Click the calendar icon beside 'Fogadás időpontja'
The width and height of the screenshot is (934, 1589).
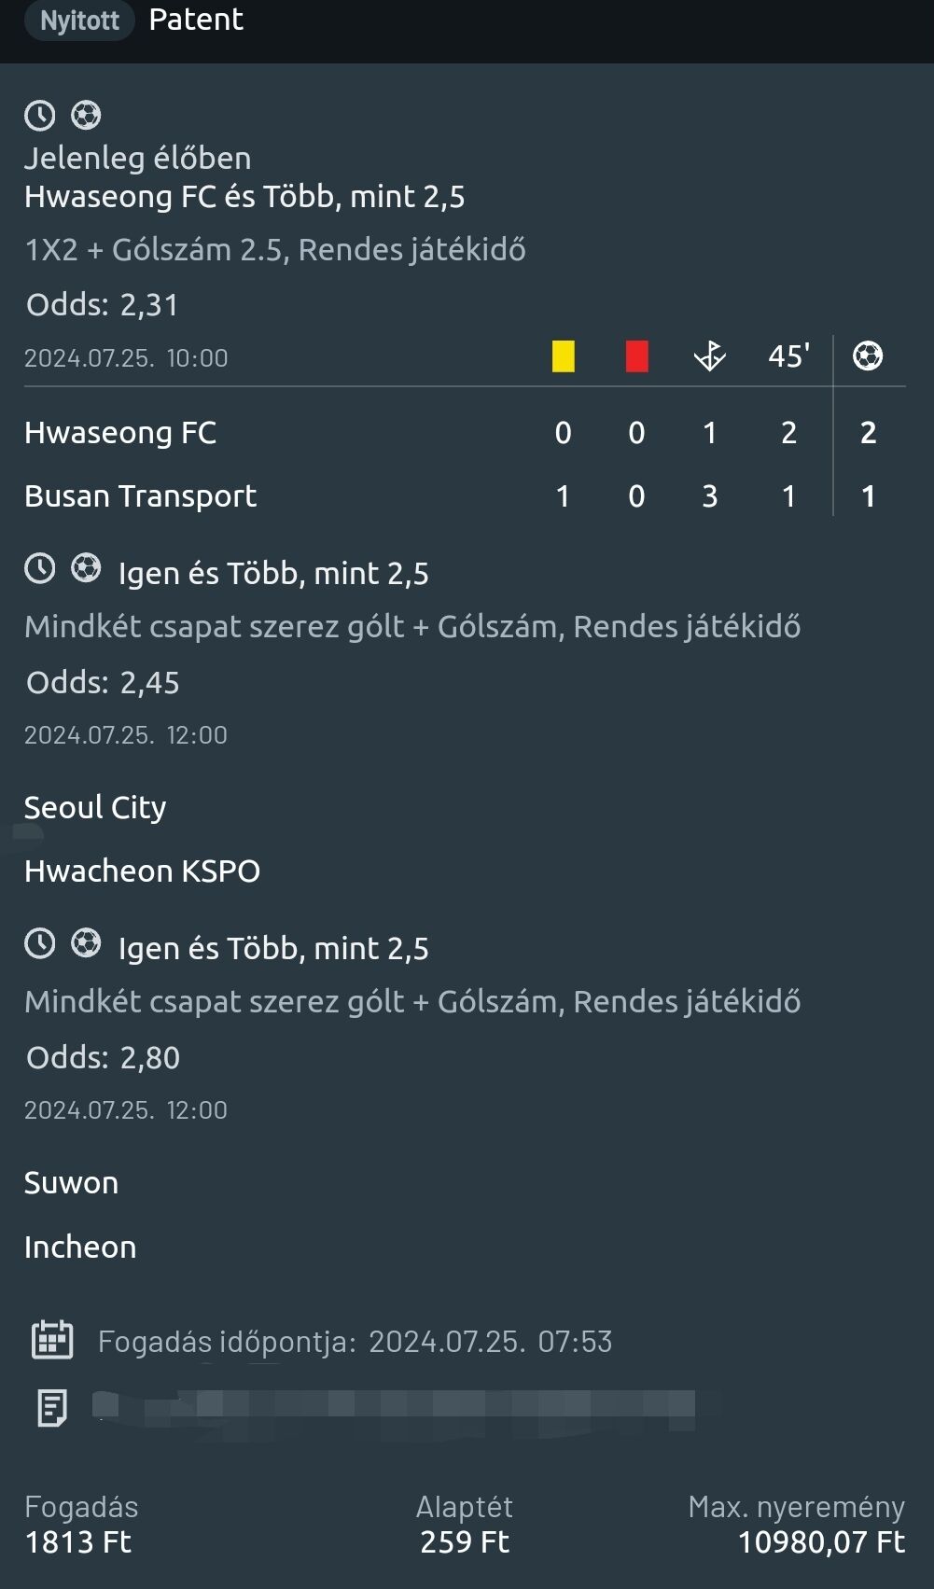tap(52, 1340)
